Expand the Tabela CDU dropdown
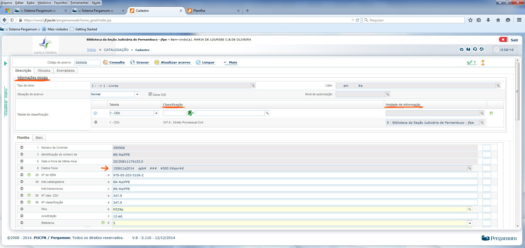Viewport: 525px width, 248px height. [x=156, y=113]
